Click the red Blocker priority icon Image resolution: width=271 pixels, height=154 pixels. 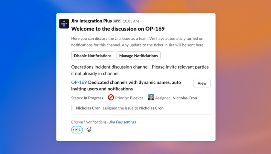point(111,97)
